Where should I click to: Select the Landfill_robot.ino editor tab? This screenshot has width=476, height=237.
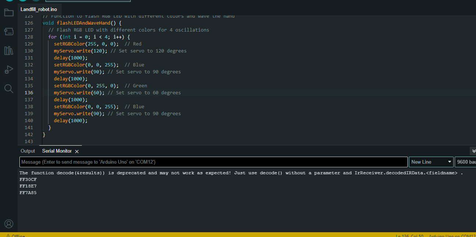tap(39, 9)
